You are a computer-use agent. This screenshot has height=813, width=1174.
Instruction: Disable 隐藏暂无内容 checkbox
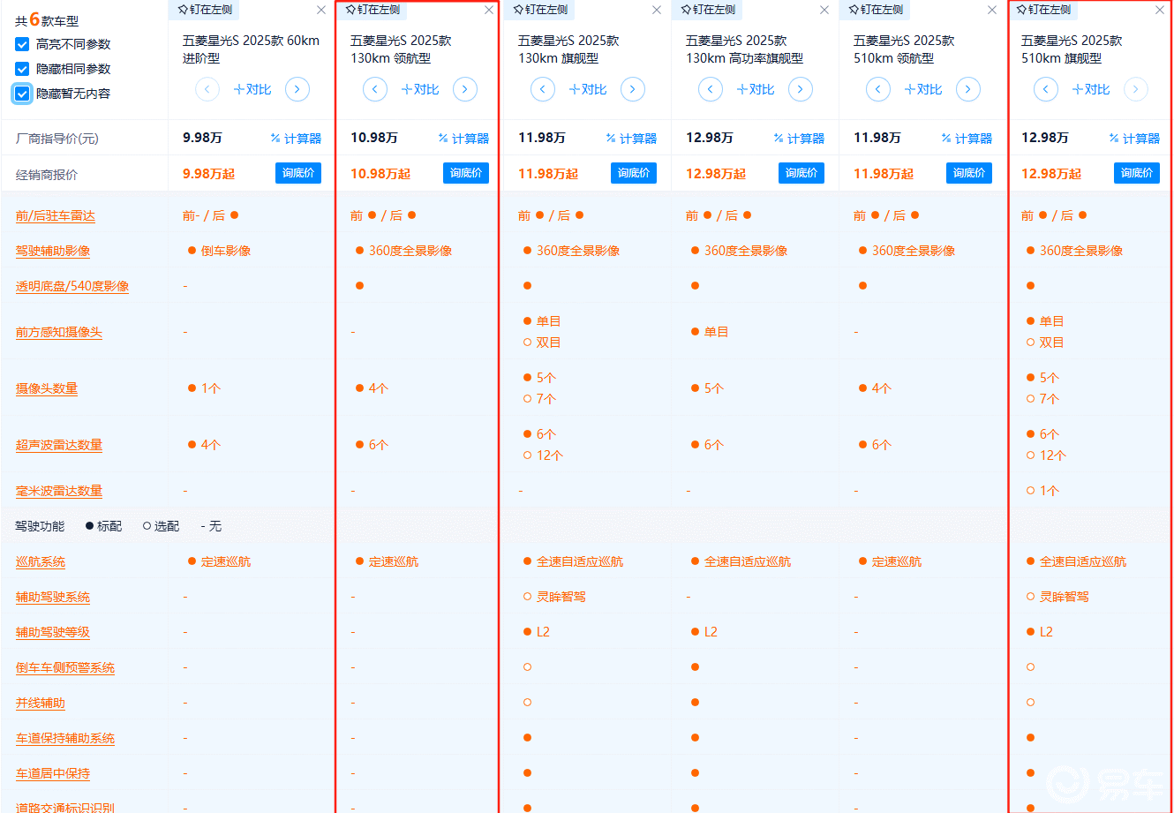click(x=22, y=94)
